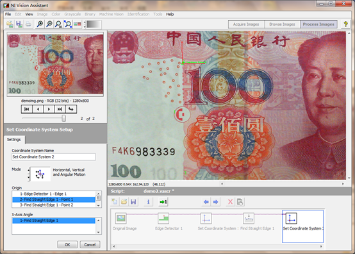Select the Zoom to Fit icon
355x254 pixels.
coord(68,24)
